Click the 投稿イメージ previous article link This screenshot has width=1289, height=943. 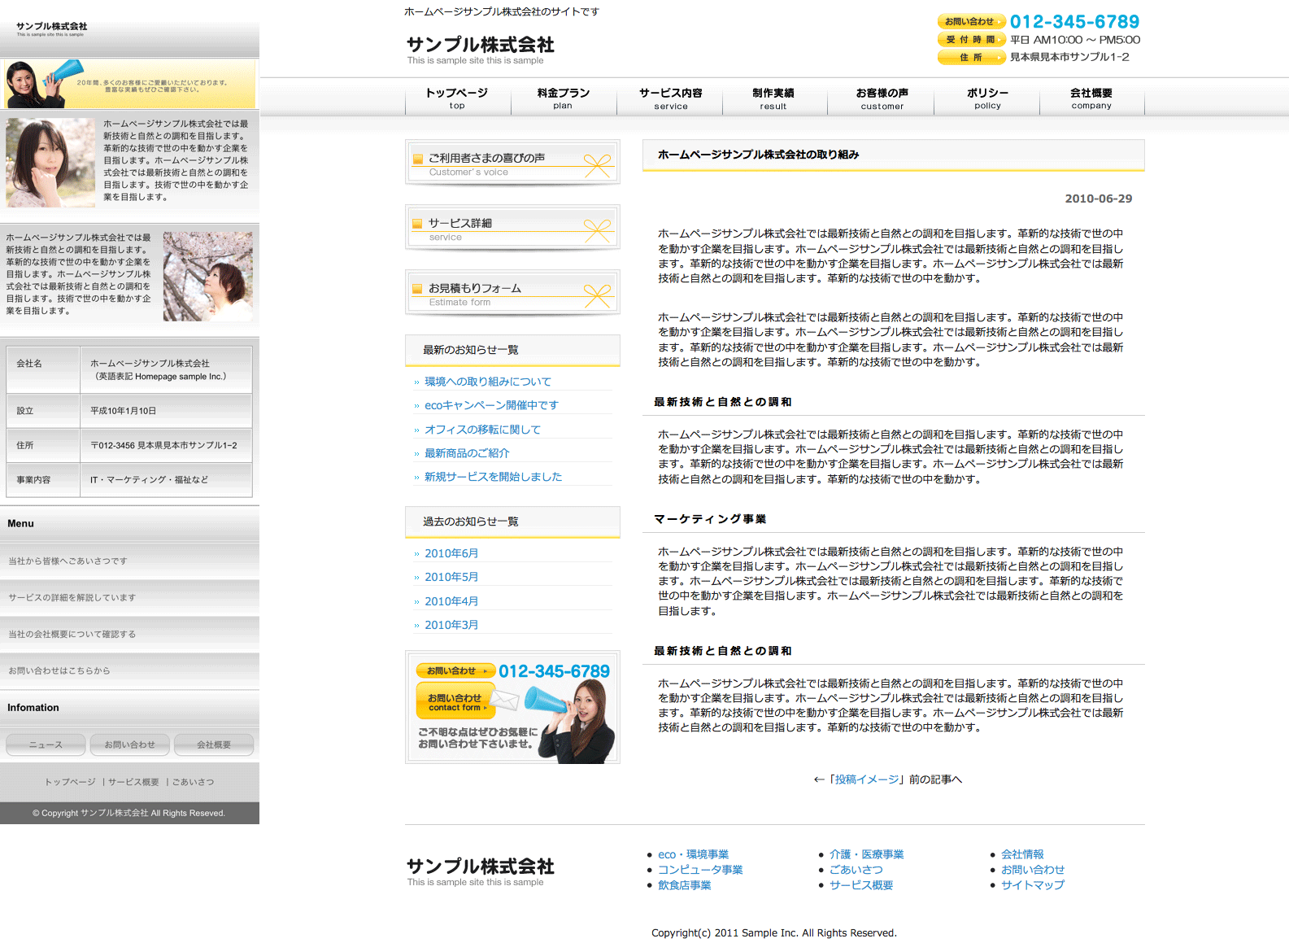coord(867,779)
